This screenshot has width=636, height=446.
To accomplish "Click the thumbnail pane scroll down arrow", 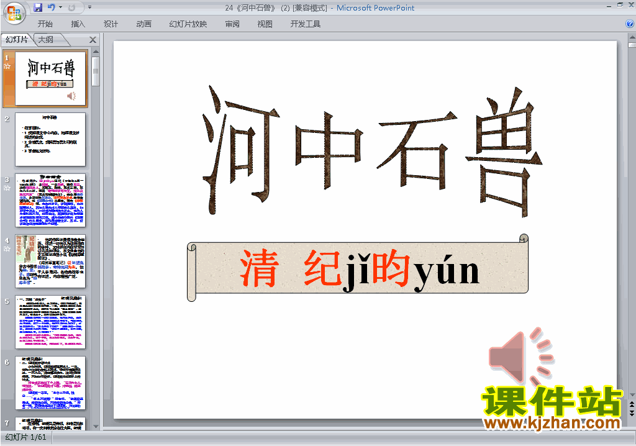I will [x=96, y=426].
